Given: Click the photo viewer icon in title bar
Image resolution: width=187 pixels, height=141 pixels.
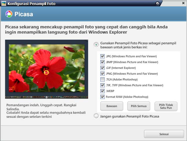Looking at the screenshot, I should tap(4, 3).
